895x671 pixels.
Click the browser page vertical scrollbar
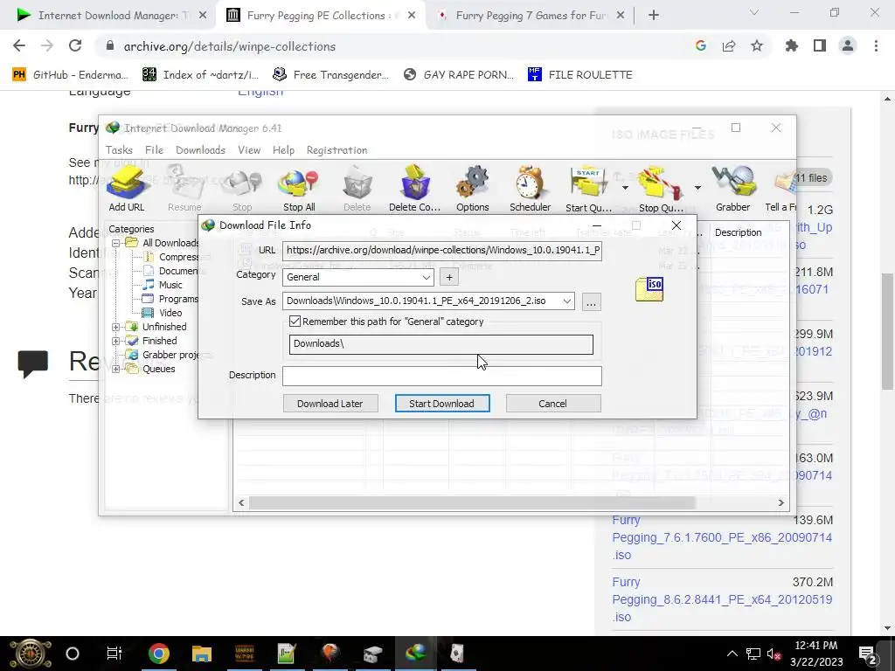pos(887,331)
